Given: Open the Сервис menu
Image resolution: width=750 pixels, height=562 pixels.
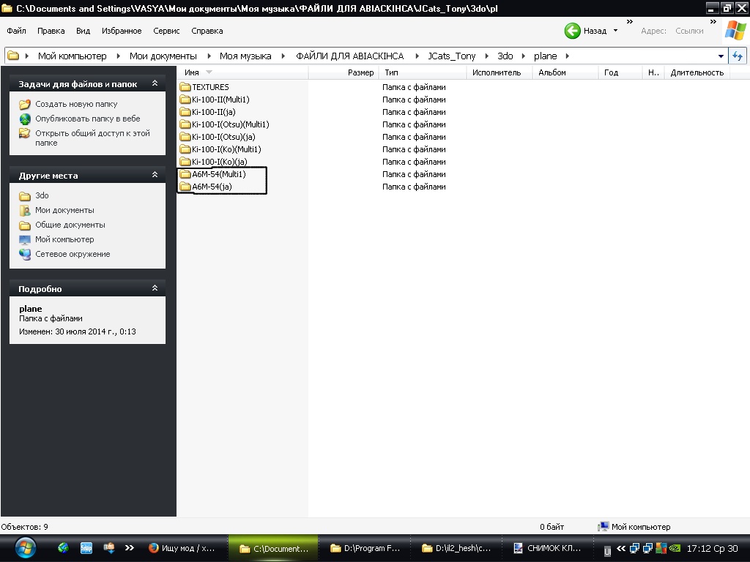Looking at the screenshot, I should [166, 31].
